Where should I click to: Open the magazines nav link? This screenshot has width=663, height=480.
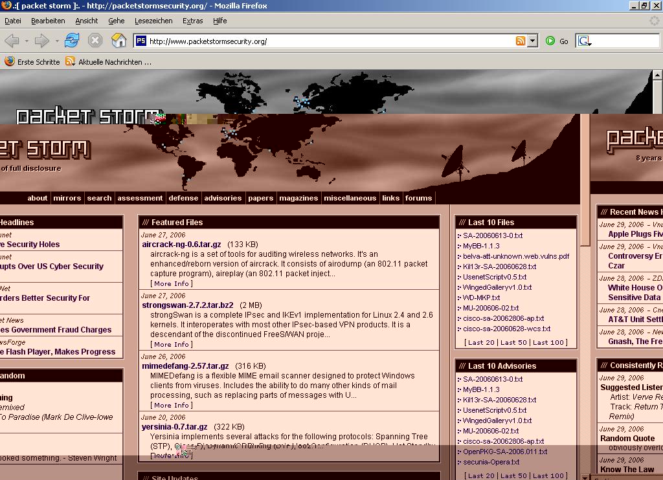coord(298,198)
